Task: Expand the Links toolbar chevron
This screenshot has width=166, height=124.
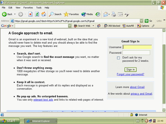Action: point(164,20)
